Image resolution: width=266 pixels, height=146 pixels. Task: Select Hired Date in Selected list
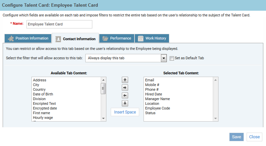[154, 94]
